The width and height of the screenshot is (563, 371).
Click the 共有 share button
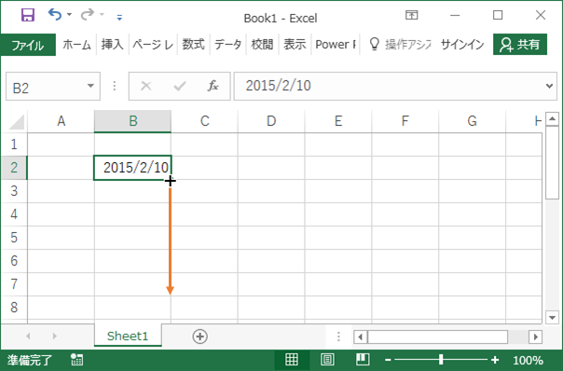(x=520, y=44)
